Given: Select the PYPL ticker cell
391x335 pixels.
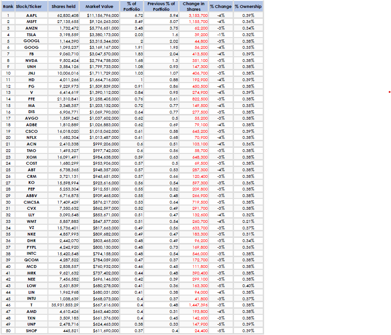Looking at the screenshot, I should click(31, 247).
